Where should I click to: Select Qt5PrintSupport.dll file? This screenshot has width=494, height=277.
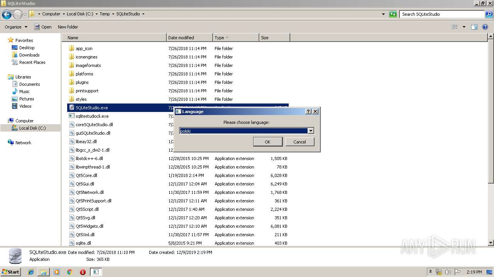(x=93, y=201)
